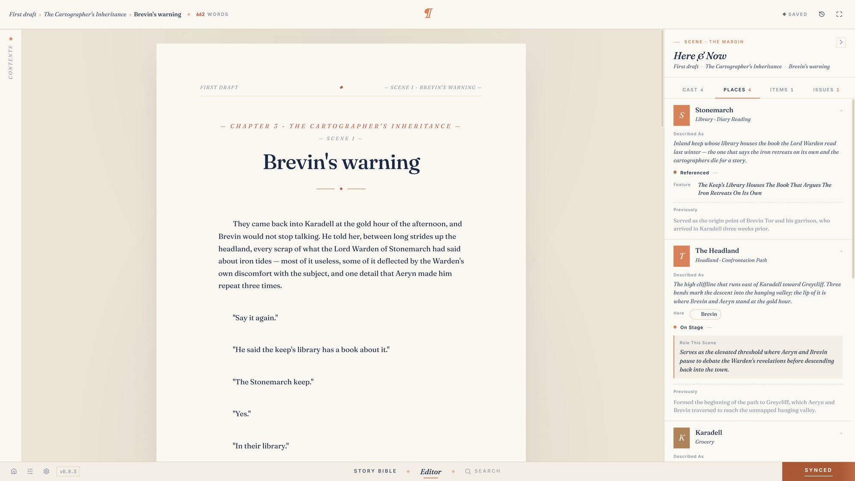Click the Library · Diary Reading subtitle
The image size is (855, 481).
722,119
